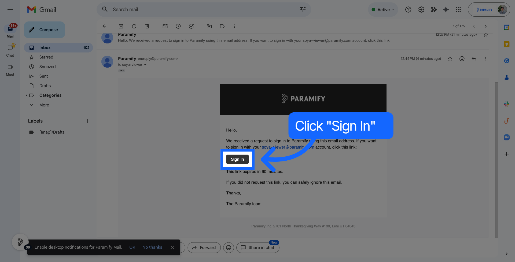515x262 pixels.
Task: Report this email as spam
Action: (134, 26)
